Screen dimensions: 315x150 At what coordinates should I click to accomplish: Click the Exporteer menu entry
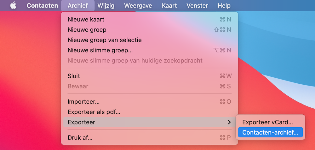149,122
